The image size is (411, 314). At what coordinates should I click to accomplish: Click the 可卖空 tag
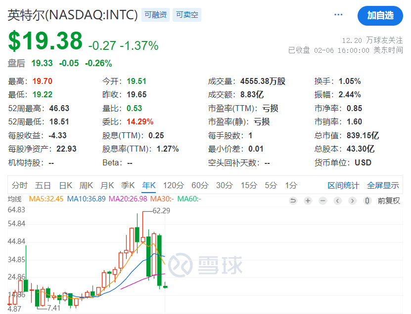point(187,15)
